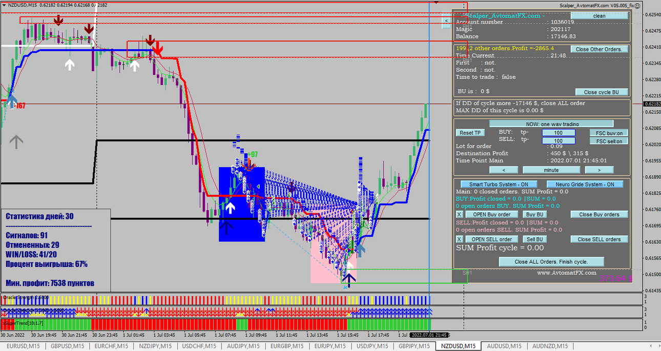661x351 pixels.
Task: Switch to the NZDJPY,M15 chart tab
Action: click(x=155, y=346)
